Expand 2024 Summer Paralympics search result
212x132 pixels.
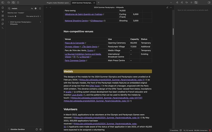point(8,22)
